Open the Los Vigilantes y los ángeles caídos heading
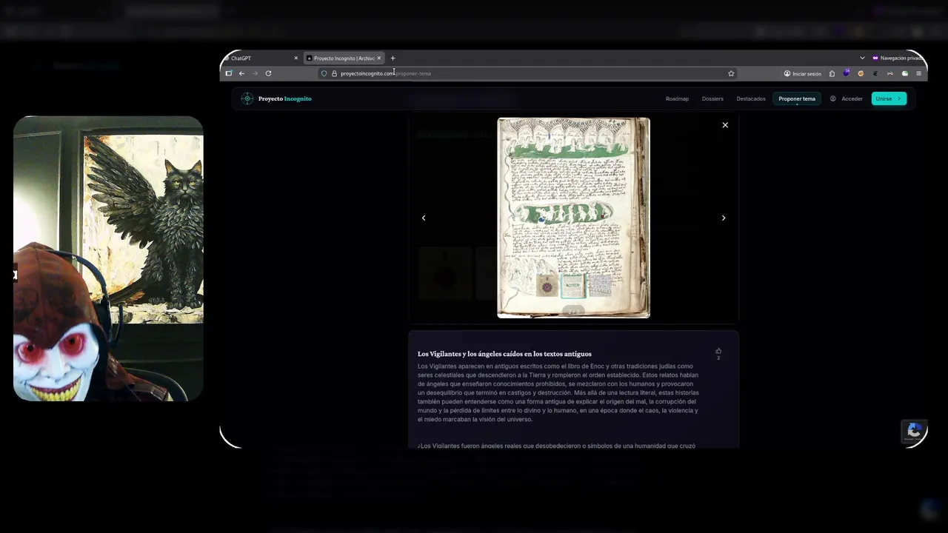 click(x=504, y=354)
